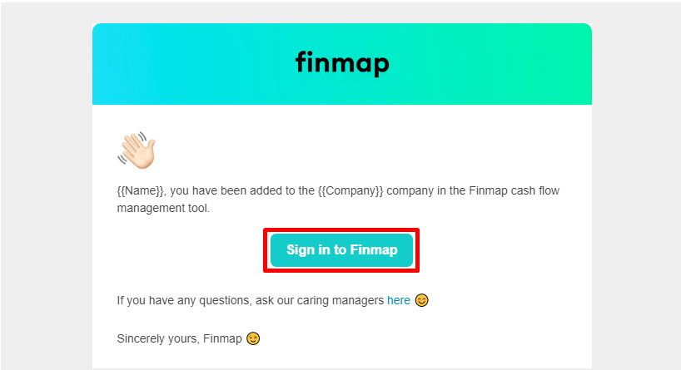Click the words 'Finmap cash flow'
Viewport: 681px width, 370px height.
click(514, 191)
